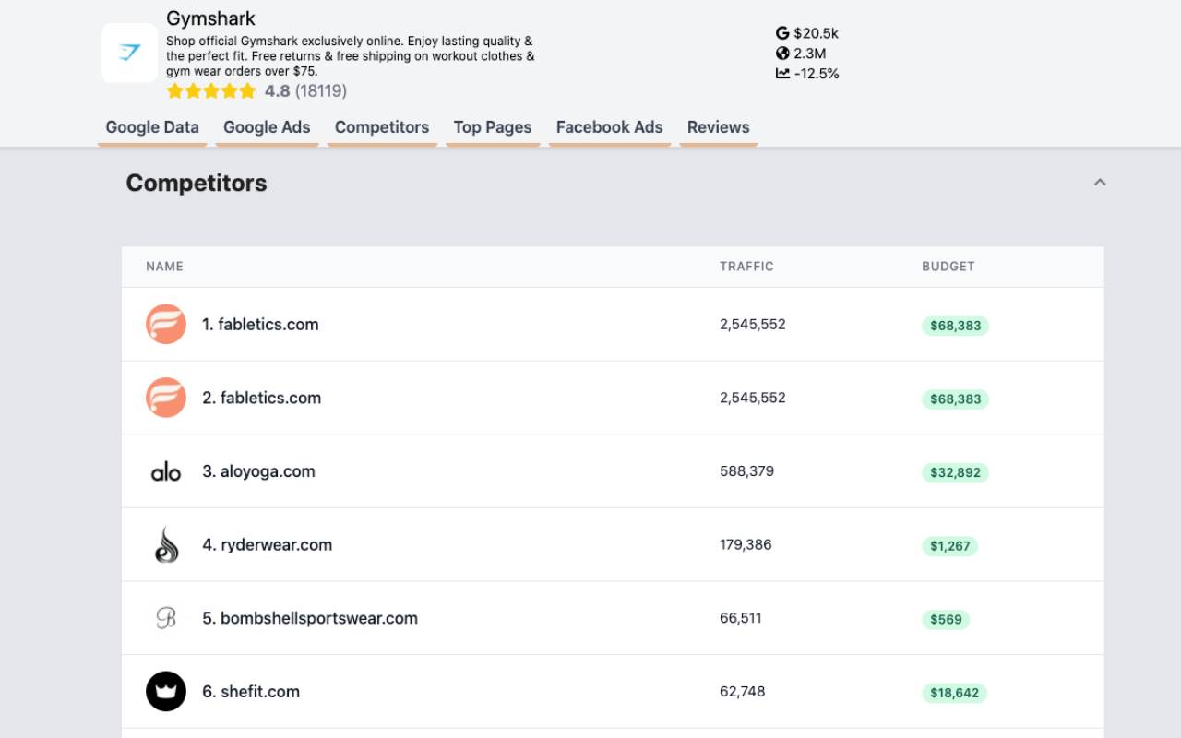Image resolution: width=1181 pixels, height=738 pixels.
Task: Open the 6. shefit.com competitor link
Action: pyautogui.click(x=251, y=692)
